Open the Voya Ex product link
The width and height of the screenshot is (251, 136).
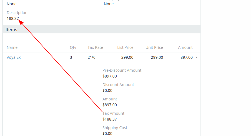click(x=14, y=57)
